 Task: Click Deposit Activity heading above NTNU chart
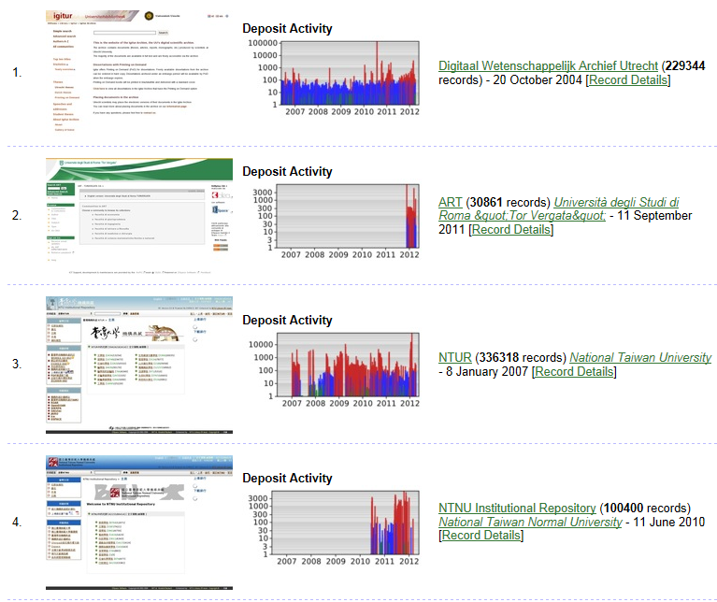[287, 478]
